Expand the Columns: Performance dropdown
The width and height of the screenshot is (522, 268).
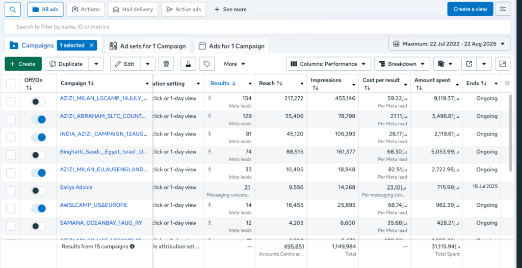[x=328, y=64]
